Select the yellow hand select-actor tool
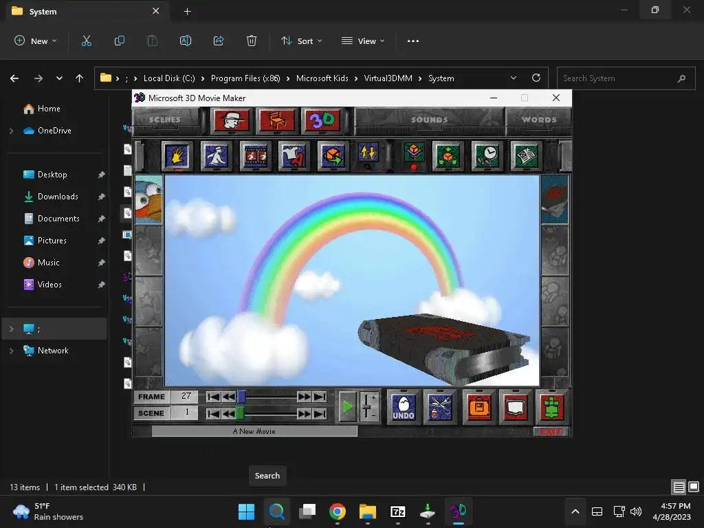This screenshot has width=704, height=528. pos(177,156)
